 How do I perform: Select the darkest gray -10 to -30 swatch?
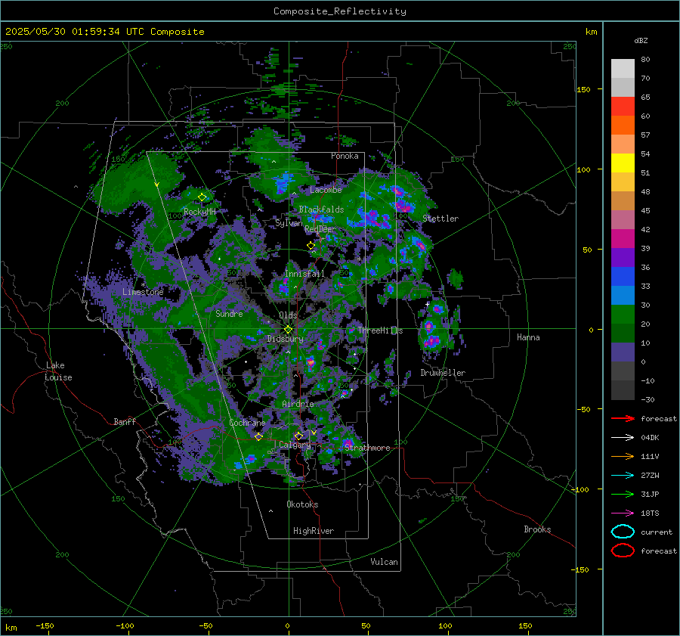[623, 390]
